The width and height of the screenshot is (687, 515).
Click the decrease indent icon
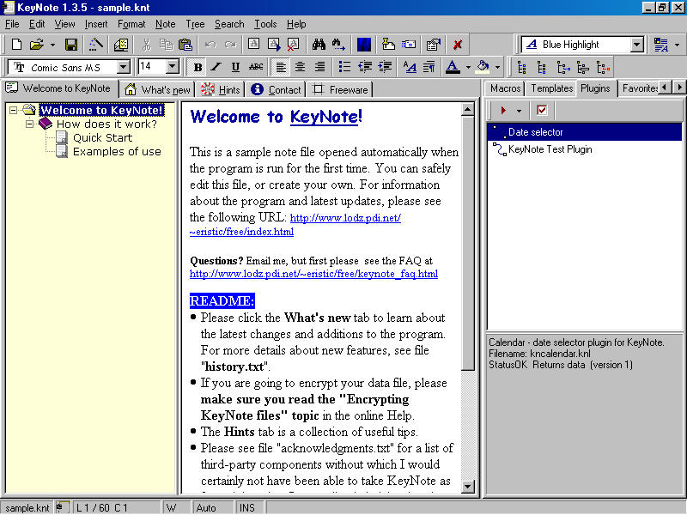pos(365,67)
